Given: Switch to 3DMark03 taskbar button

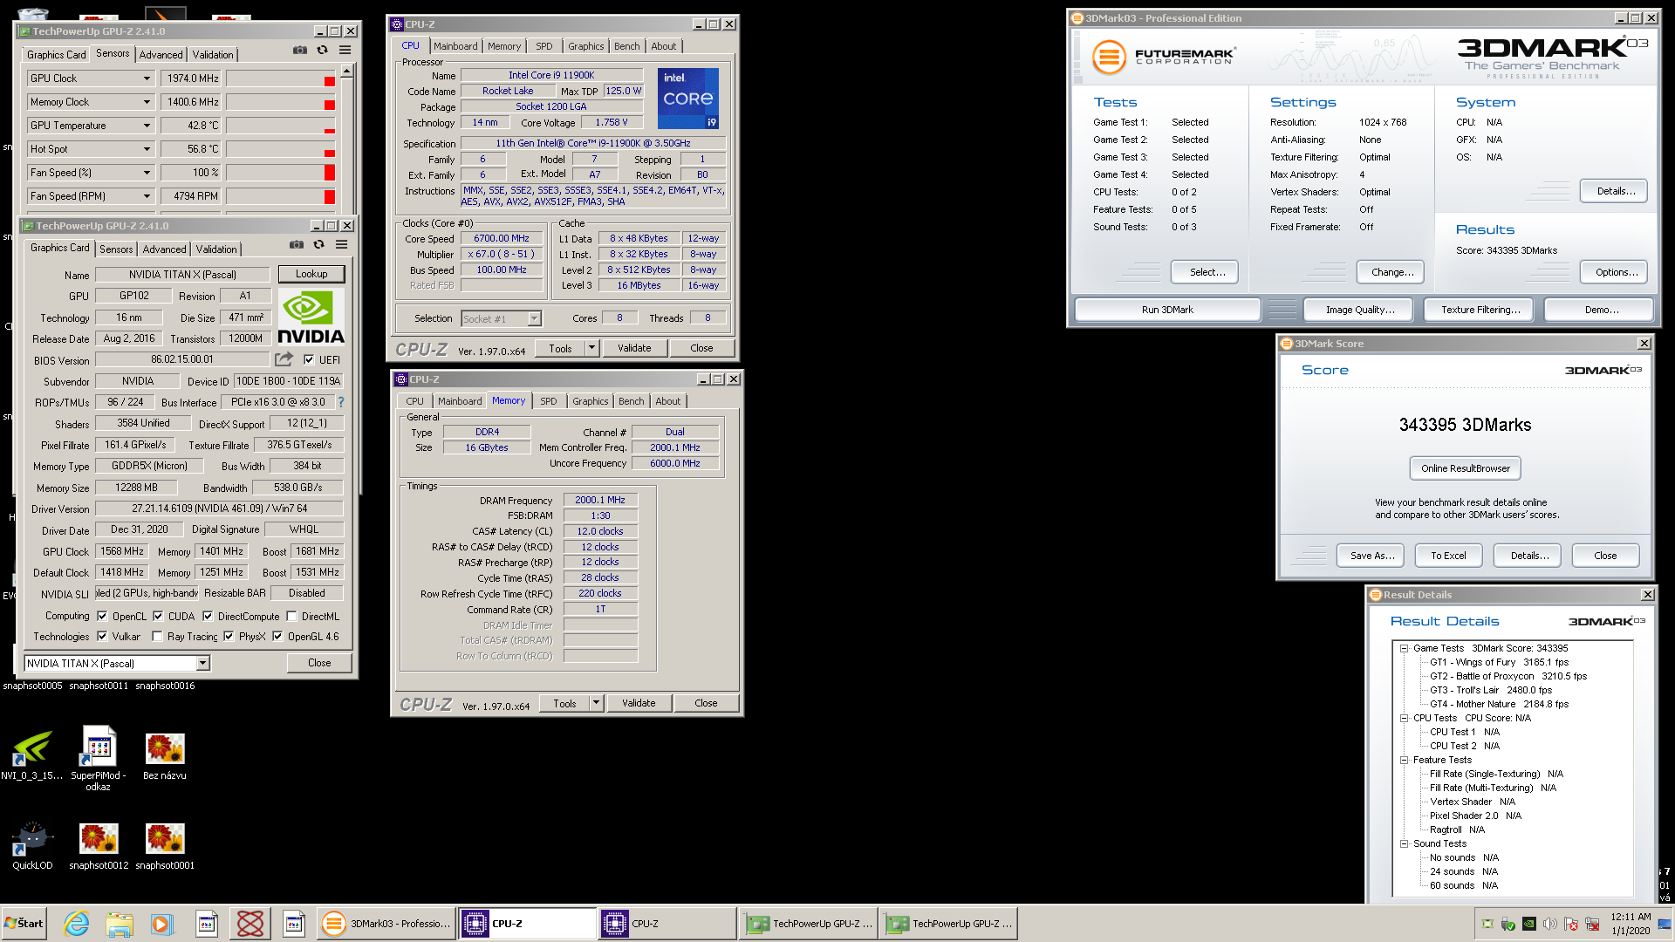Looking at the screenshot, I should coord(386,923).
